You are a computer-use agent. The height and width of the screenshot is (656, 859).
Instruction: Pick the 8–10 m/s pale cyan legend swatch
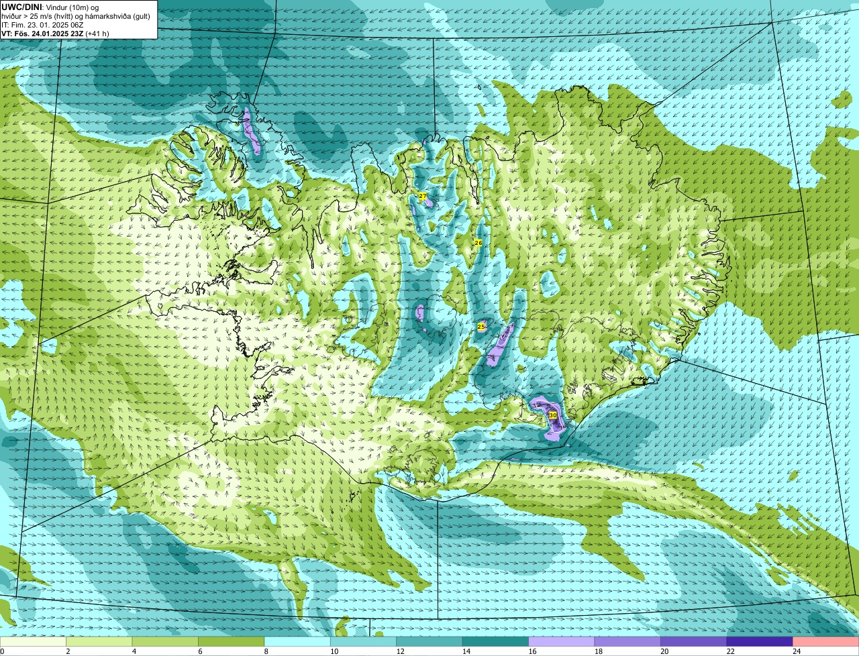(x=297, y=641)
